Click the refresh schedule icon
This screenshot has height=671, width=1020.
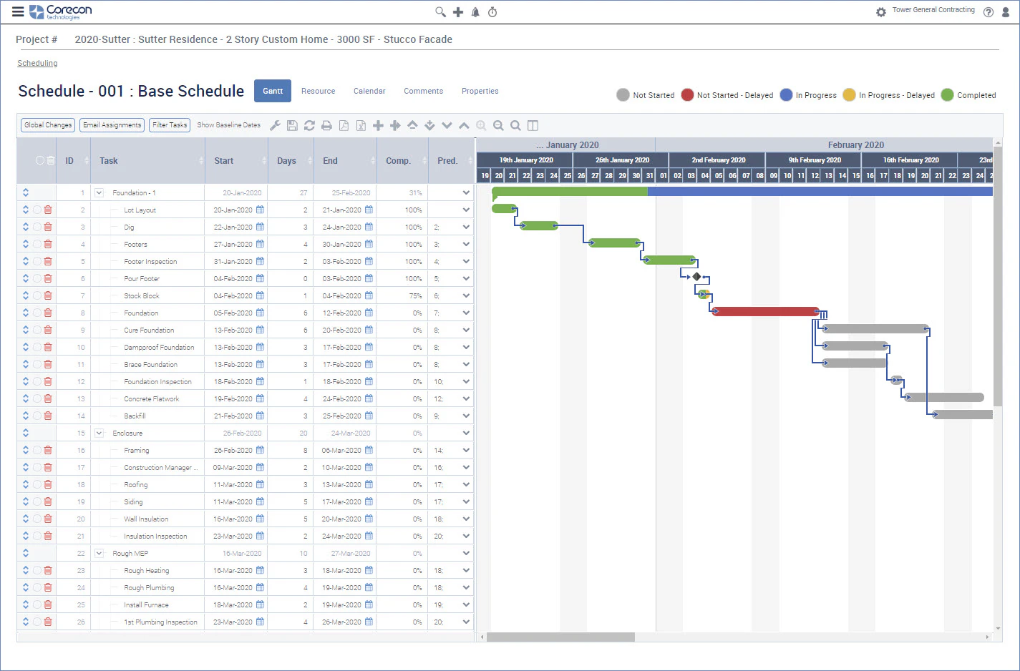[309, 125]
